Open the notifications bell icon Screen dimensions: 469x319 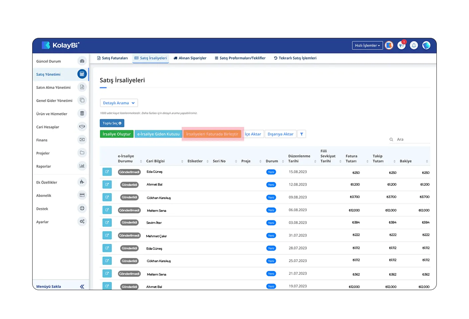414,45
